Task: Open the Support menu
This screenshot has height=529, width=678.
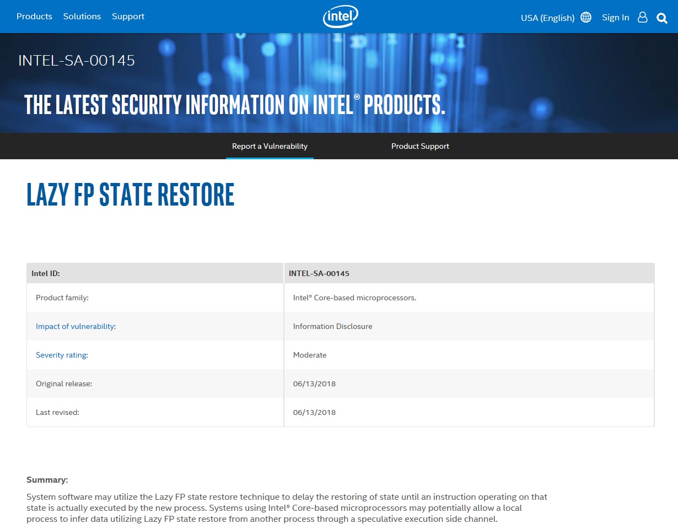Action: (128, 16)
